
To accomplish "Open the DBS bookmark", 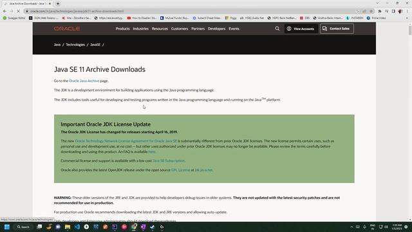I will click(304, 18).
